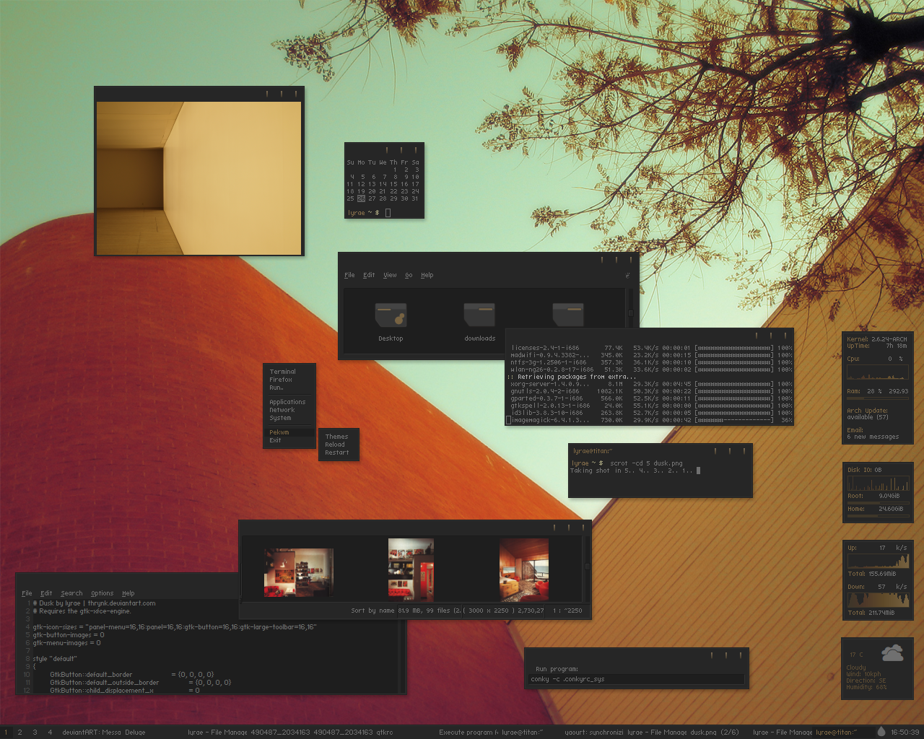Click the Run program input field
Image resolution: width=924 pixels, height=739 pixels.
[x=636, y=679]
